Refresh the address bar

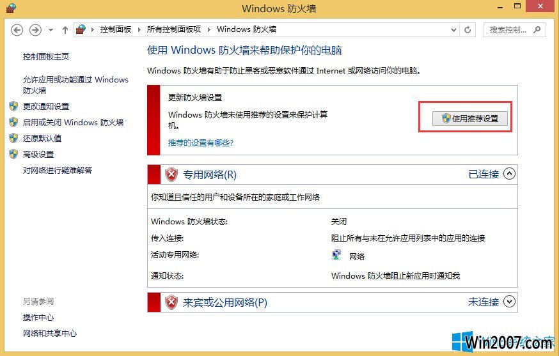click(468, 30)
